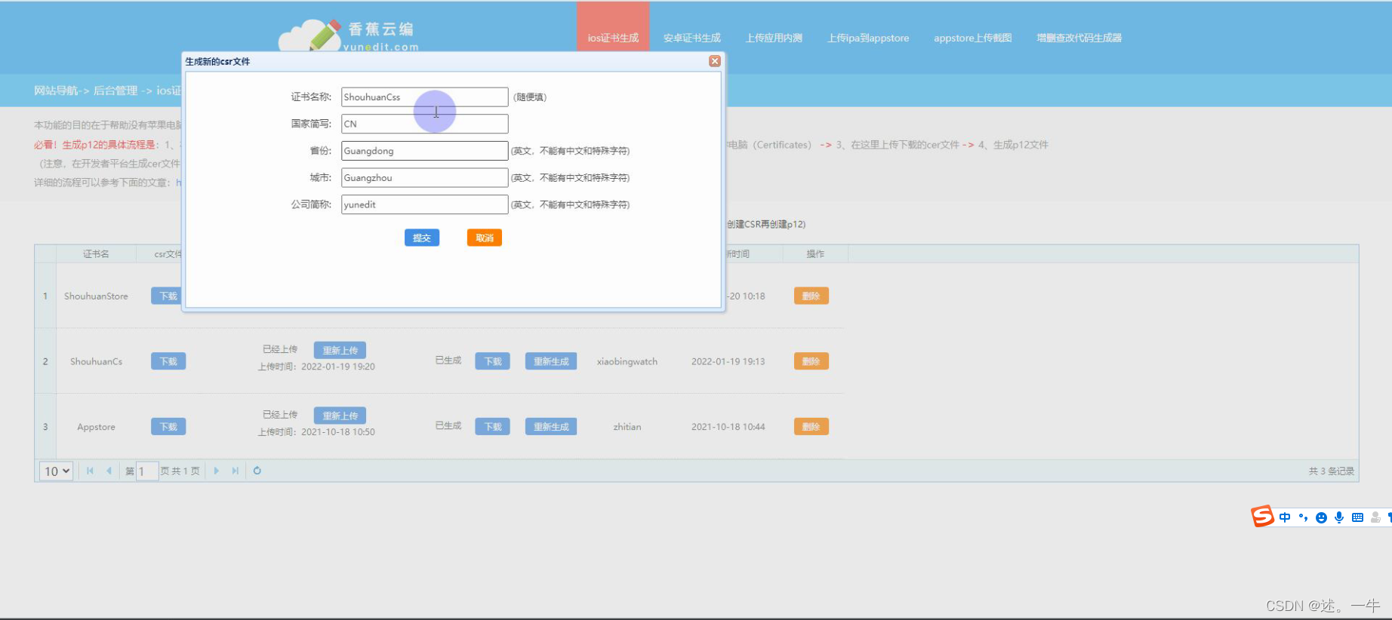Cancel the dialog with orange button
1392x620 pixels.
tap(485, 238)
